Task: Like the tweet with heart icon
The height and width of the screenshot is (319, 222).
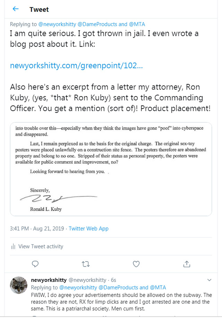Action: pos(136,264)
